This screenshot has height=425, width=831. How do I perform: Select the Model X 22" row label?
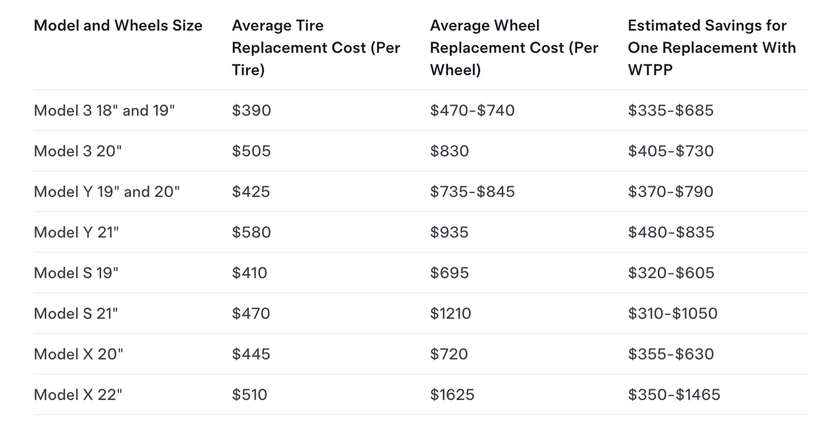[x=78, y=395]
